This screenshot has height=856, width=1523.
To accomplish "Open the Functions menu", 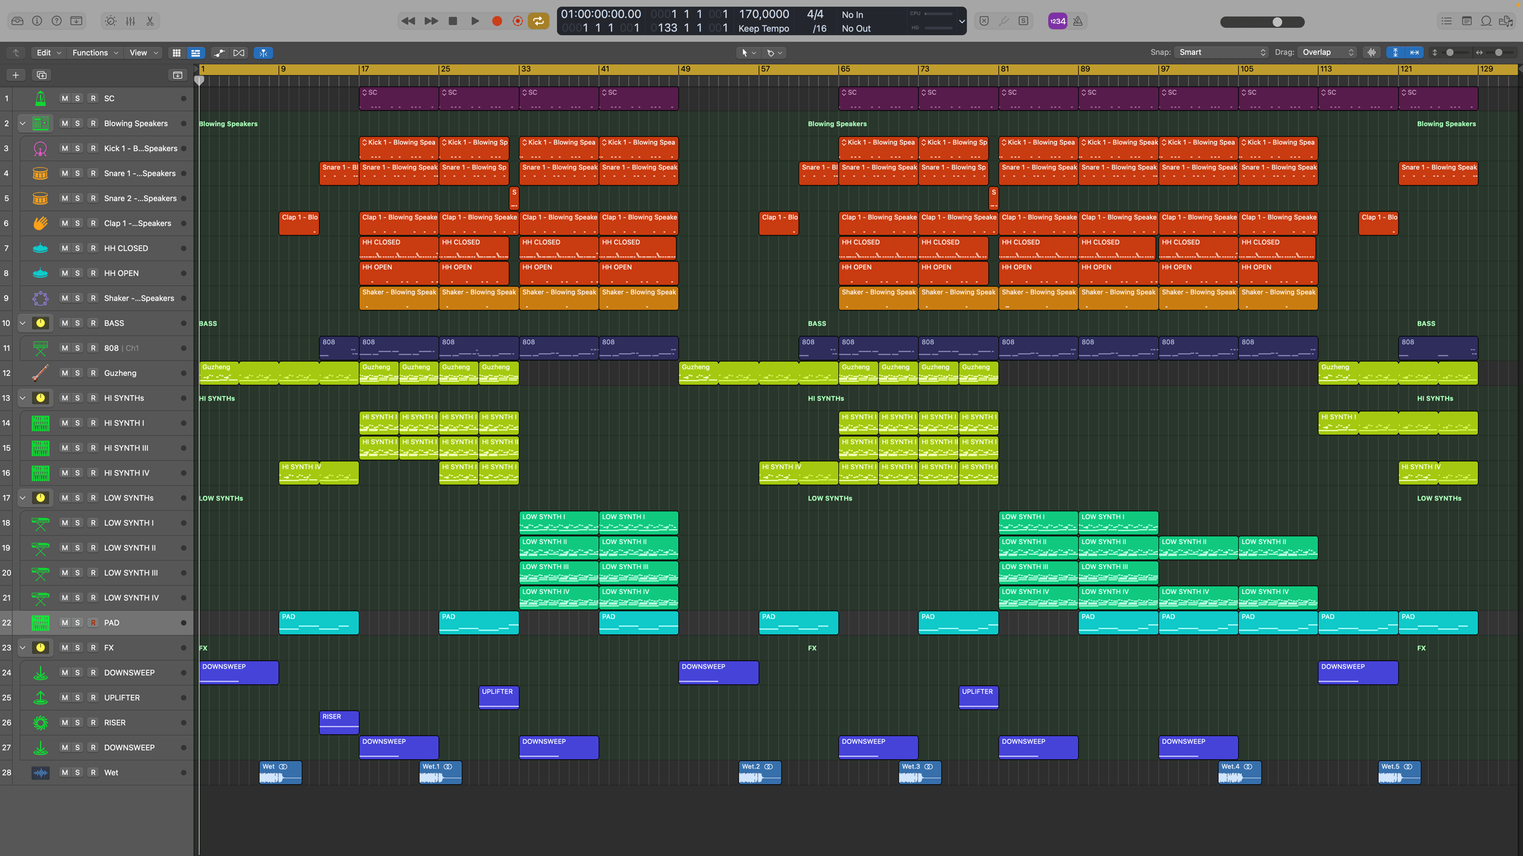I will pos(95,53).
